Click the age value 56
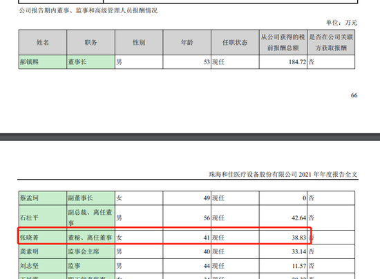380x279 pixels. (207, 218)
